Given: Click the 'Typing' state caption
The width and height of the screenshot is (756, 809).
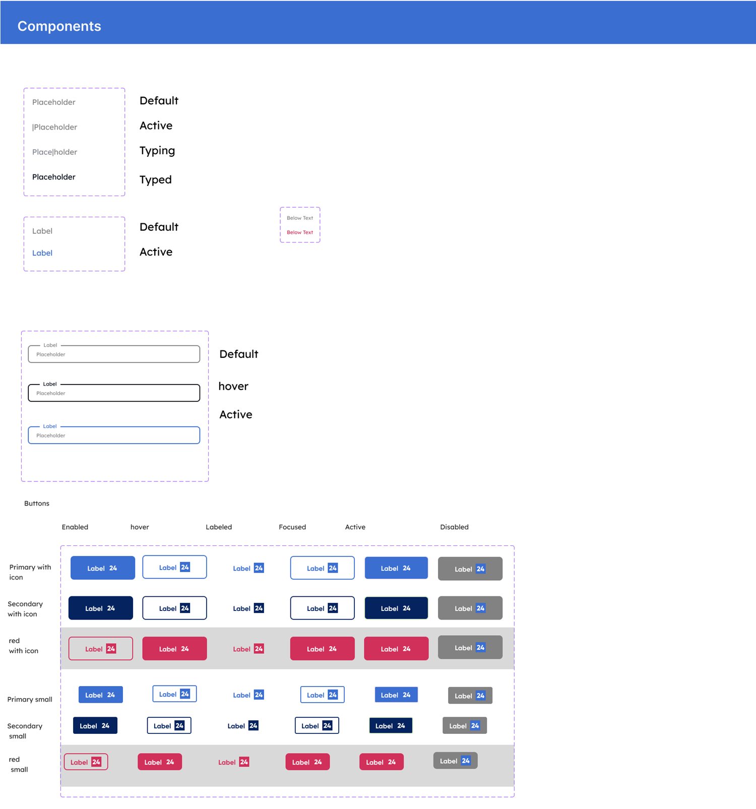Looking at the screenshot, I should 157,151.
